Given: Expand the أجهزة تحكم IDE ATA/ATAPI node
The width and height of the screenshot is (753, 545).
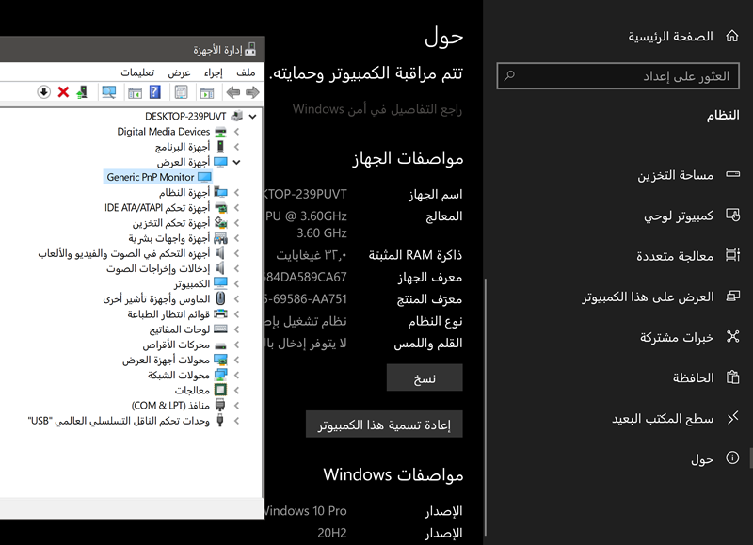Looking at the screenshot, I should click(x=237, y=208).
